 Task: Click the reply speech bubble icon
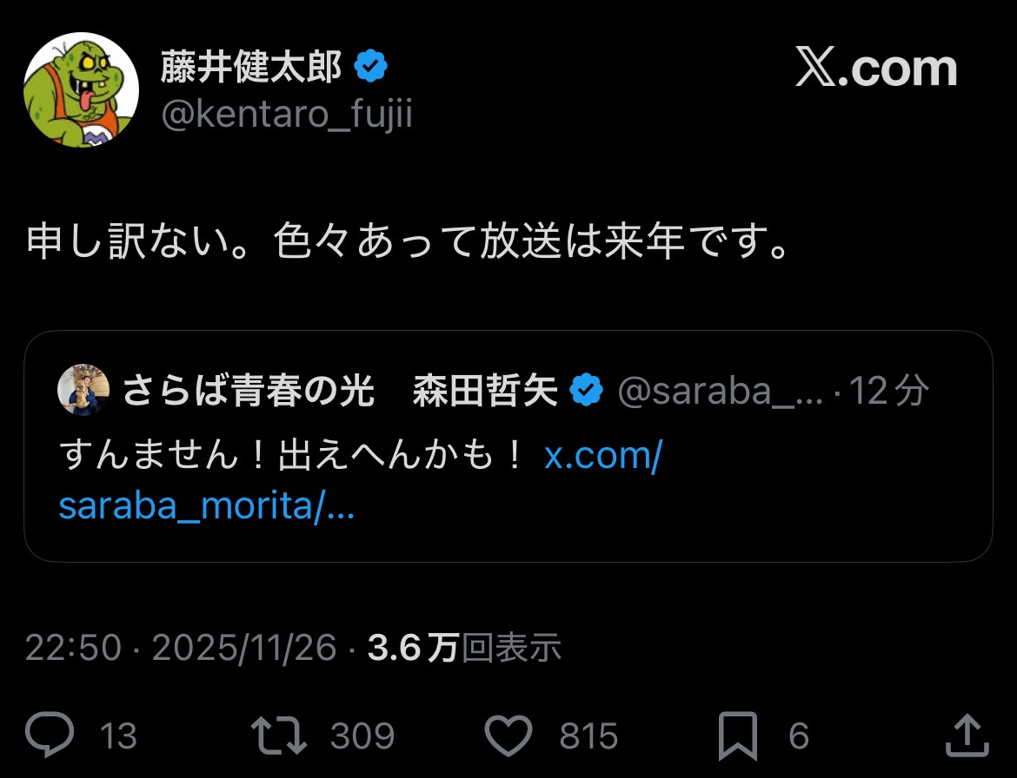coord(50,735)
